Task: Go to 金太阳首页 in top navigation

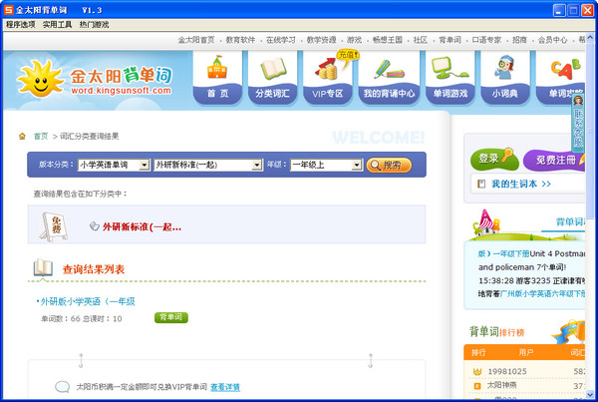Action: pos(196,40)
